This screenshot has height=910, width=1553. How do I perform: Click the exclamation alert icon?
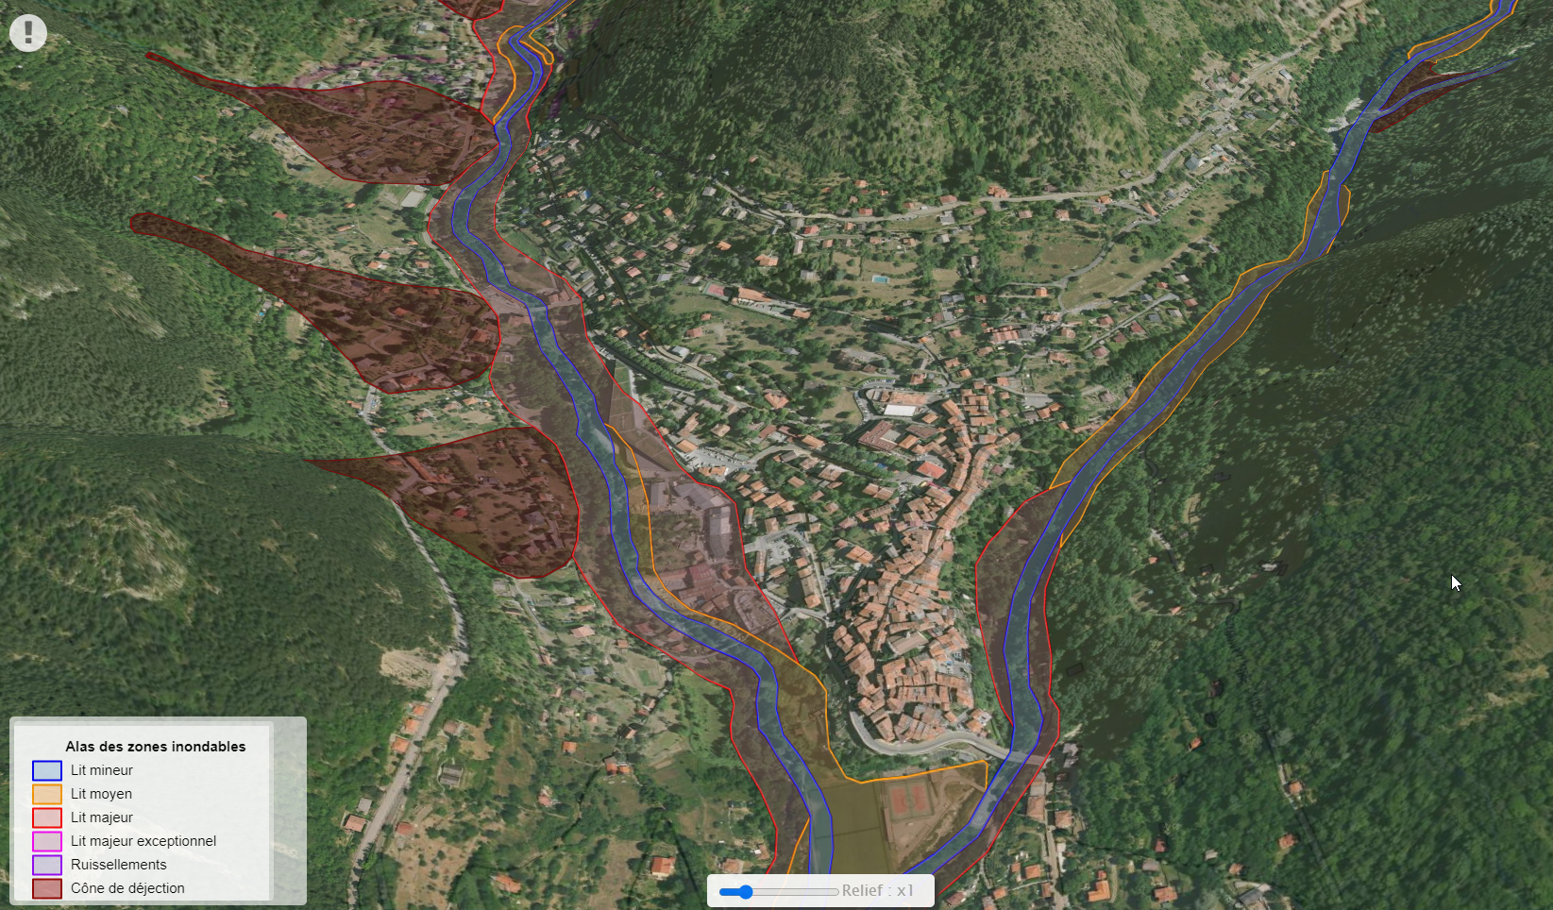point(28,33)
